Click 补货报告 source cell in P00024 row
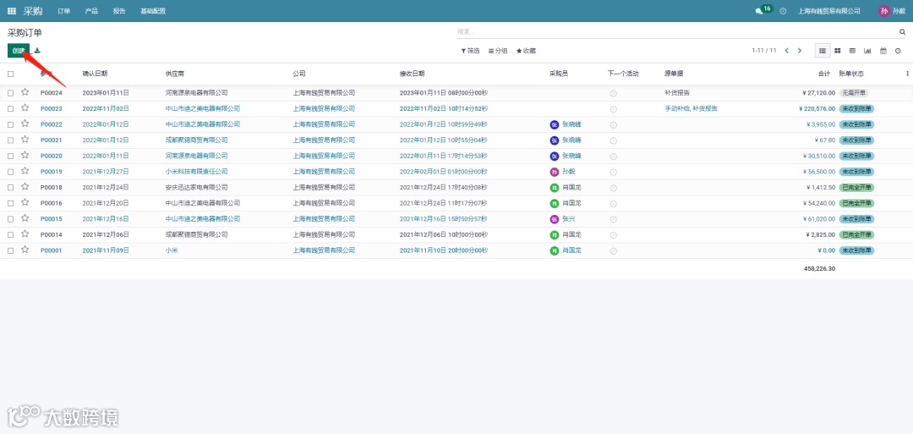 pos(677,93)
